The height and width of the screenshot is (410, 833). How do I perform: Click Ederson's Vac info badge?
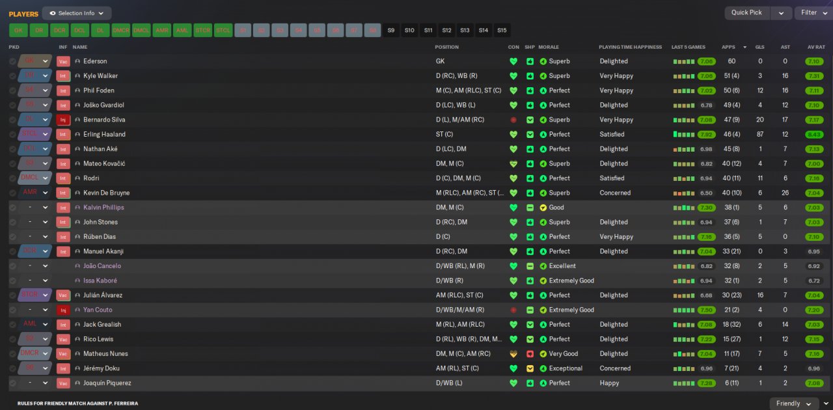[x=63, y=61]
